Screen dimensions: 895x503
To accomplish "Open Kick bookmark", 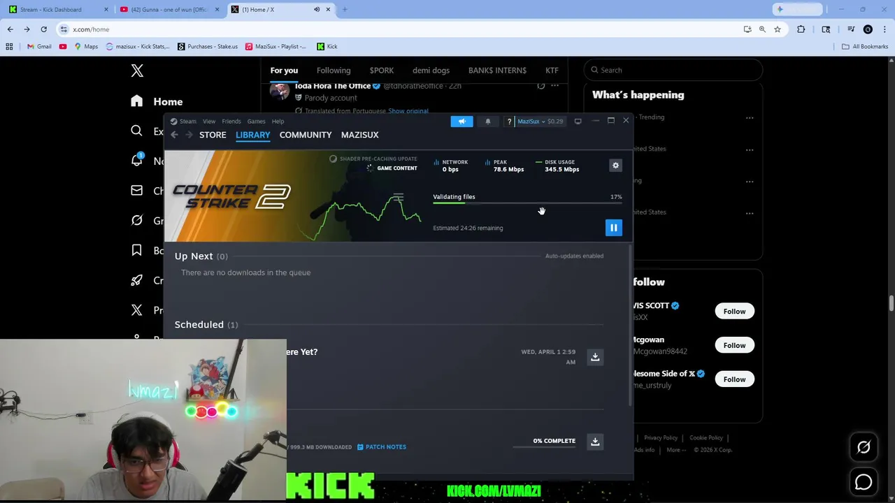I will coord(327,47).
